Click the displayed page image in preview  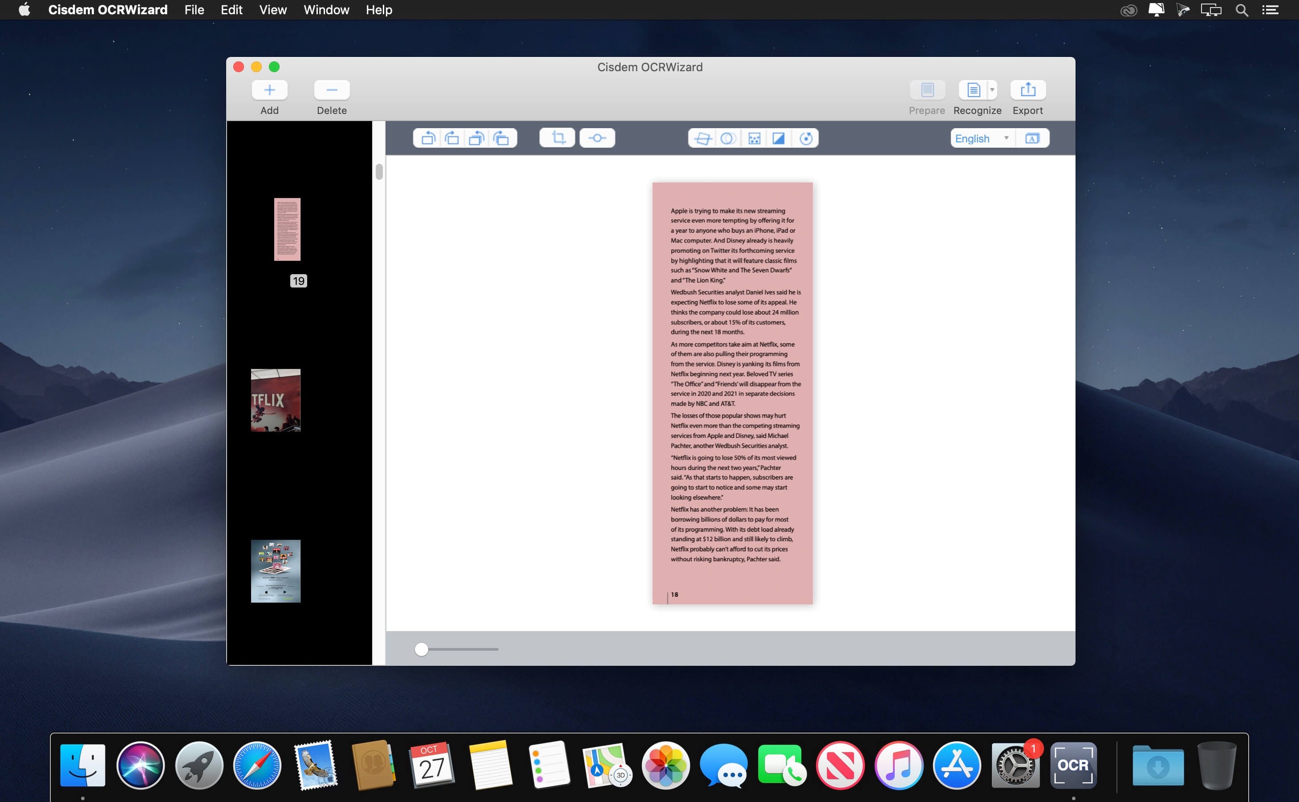(x=732, y=393)
